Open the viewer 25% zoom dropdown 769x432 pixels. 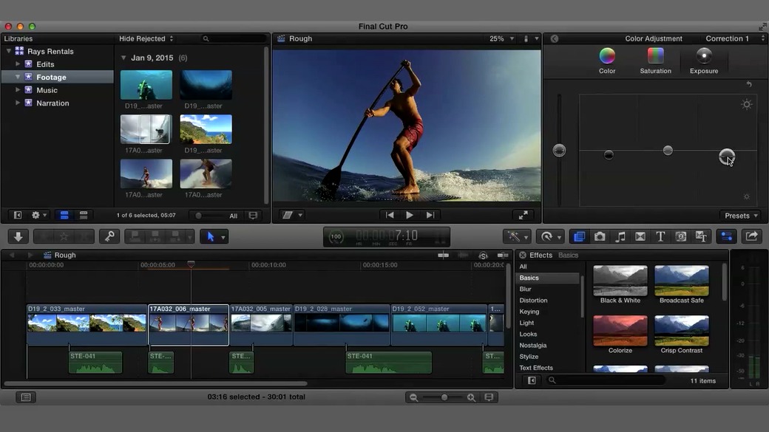[501, 38]
